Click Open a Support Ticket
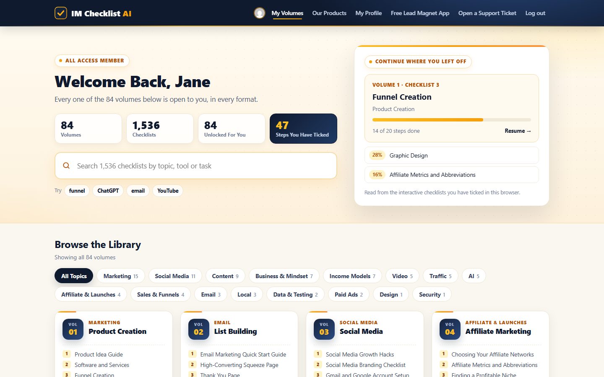 tap(487, 13)
